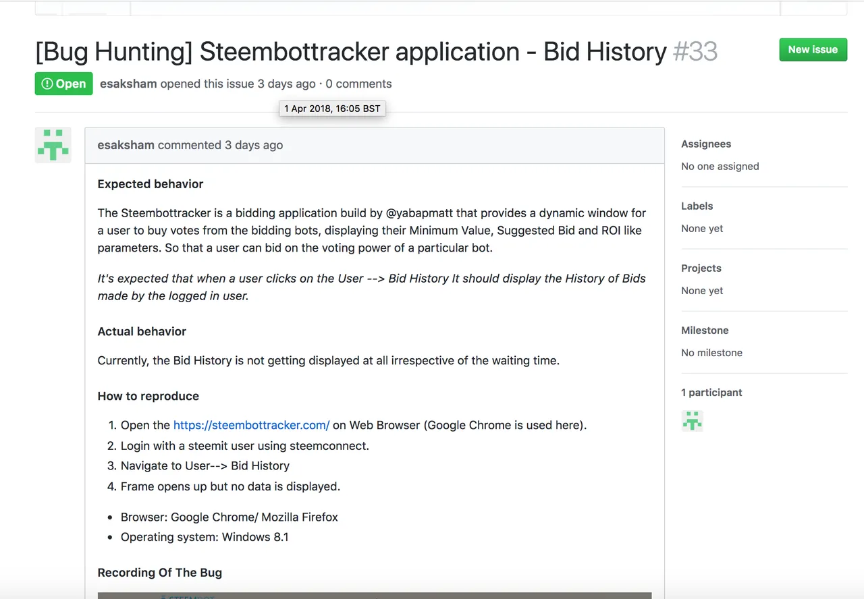Click the issue number #33
This screenshot has width=864, height=599.
(695, 51)
